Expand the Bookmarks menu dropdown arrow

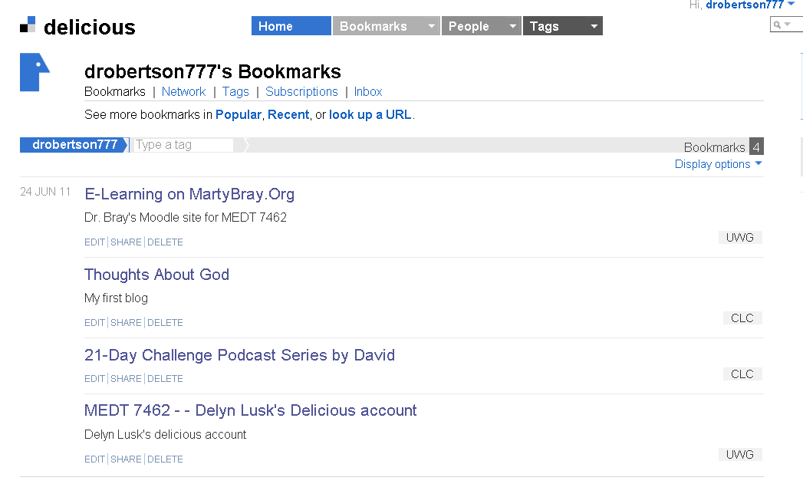(x=432, y=26)
